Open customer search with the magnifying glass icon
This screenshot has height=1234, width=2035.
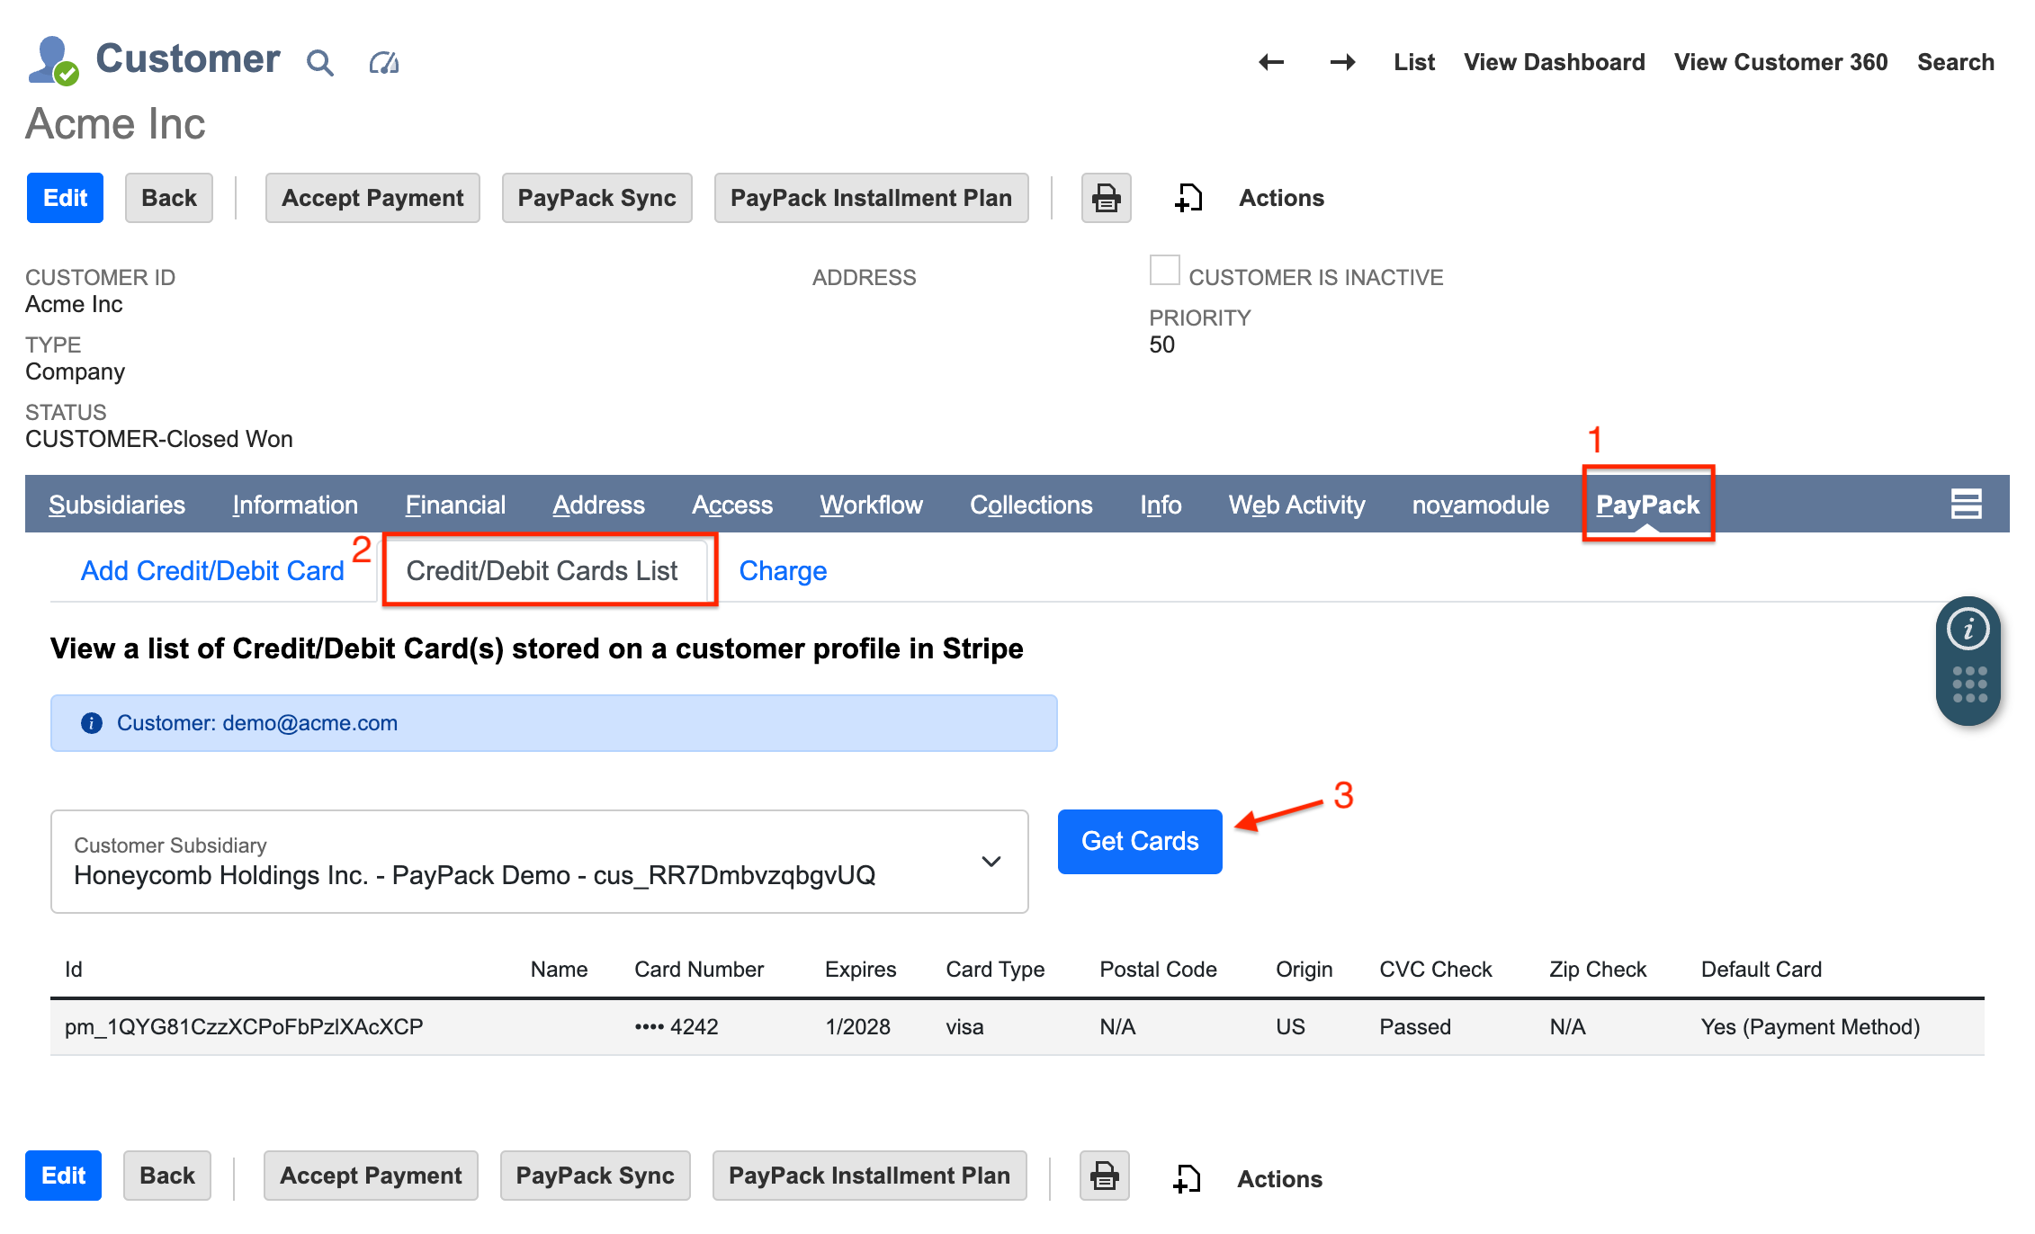point(320,62)
